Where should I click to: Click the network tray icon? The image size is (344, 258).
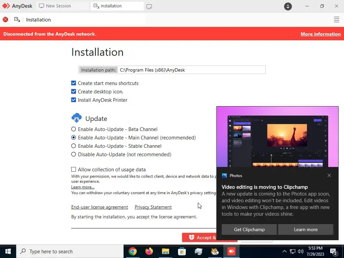pos(293,251)
